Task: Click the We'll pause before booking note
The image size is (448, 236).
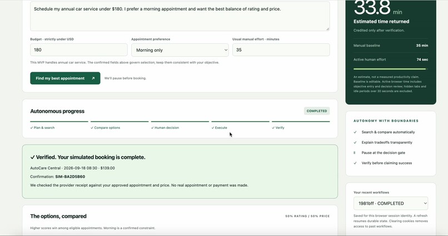Action: pos(125,78)
